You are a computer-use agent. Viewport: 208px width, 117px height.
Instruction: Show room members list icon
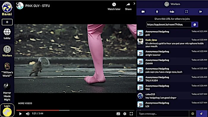pyautogui.click(x=172, y=12)
